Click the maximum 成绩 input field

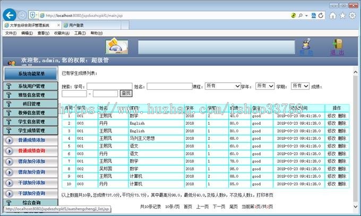click(105, 93)
